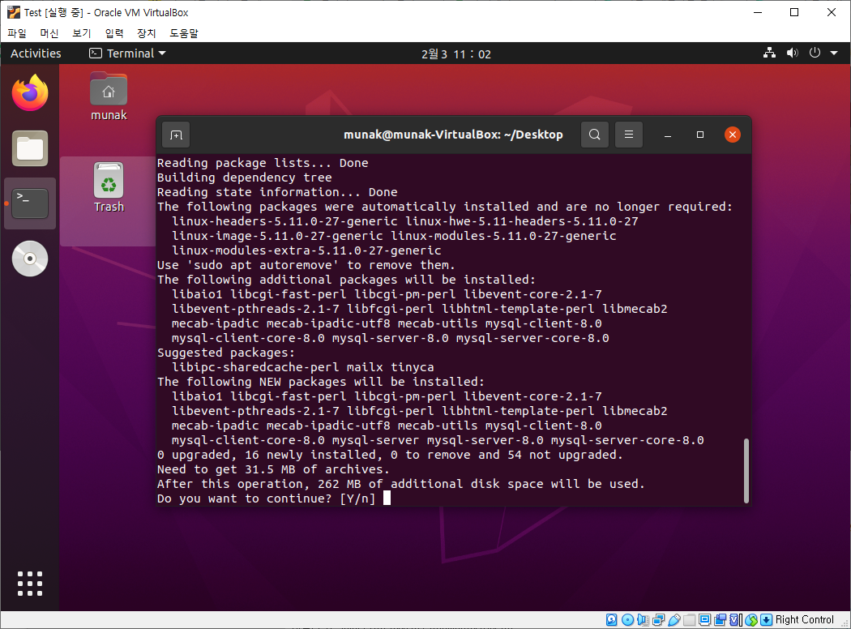The image size is (851, 629).
Task: Open the terminal hamburger menu
Action: (628, 135)
